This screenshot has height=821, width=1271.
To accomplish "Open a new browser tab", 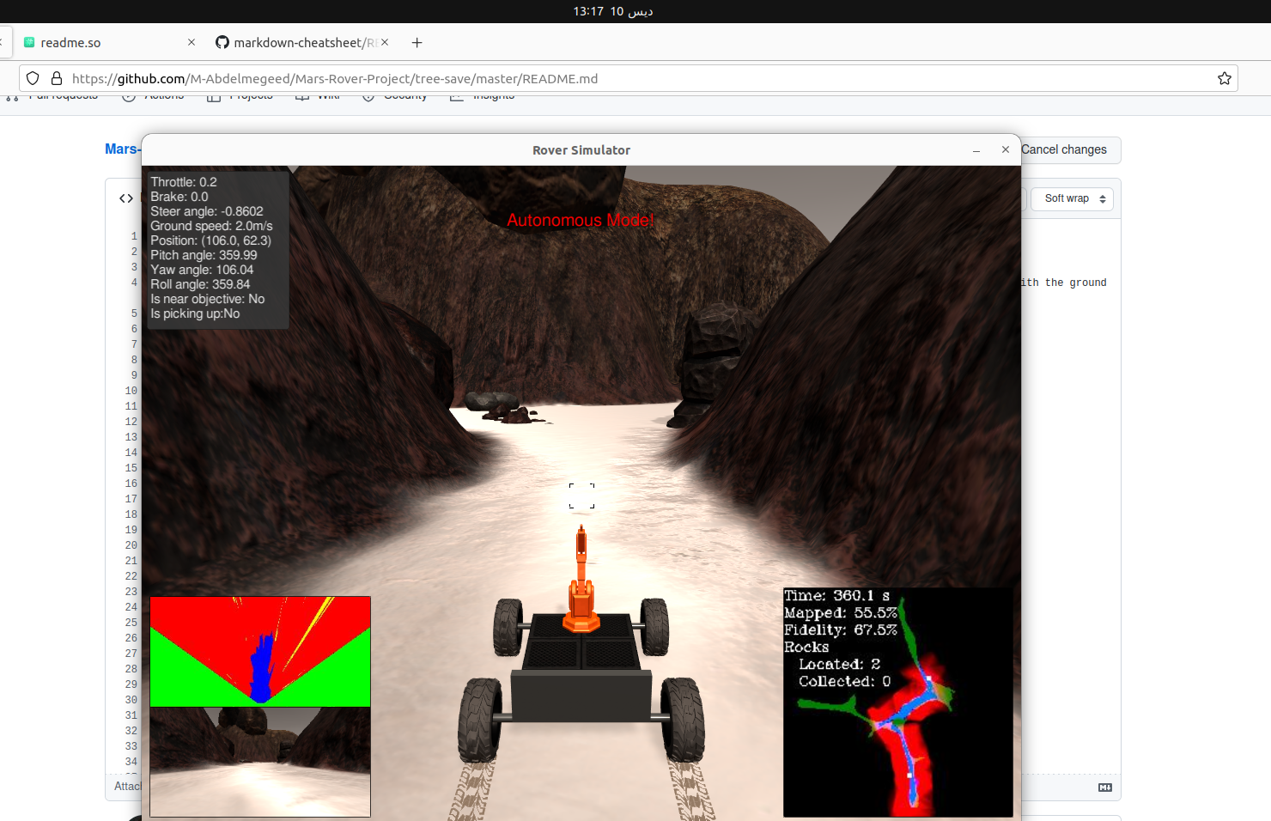I will 417,42.
